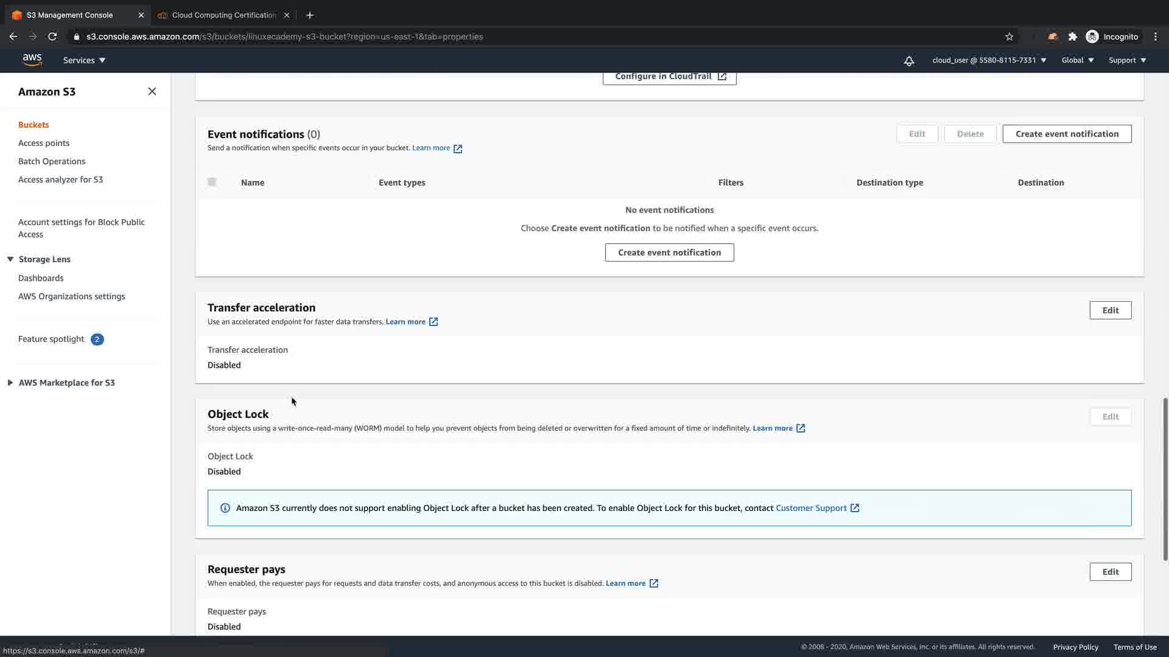This screenshot has height=657, width=1169.
Task: Switch to Cloud Computing Certification tab
Action: click(223, 15)
